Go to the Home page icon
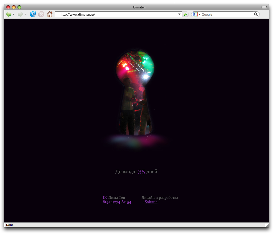 click(50, 14)
